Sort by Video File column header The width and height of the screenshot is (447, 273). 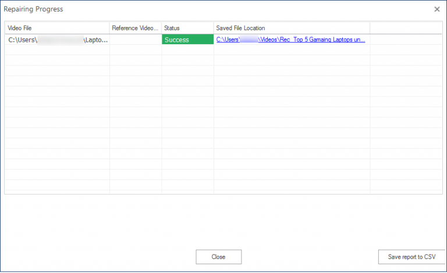click(57, 28)
